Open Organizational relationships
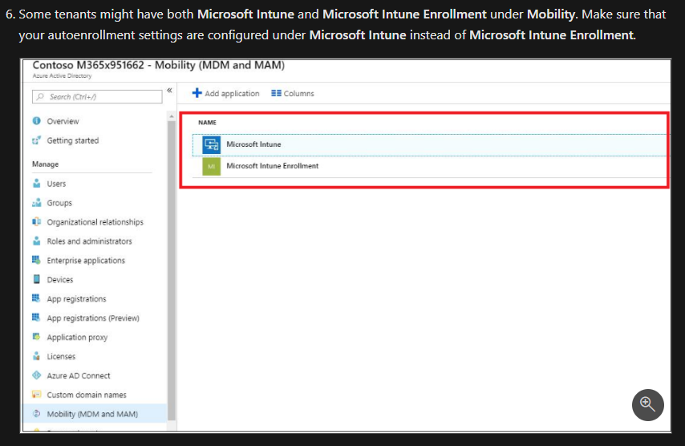This screenshot has width=685, height=446. tap(95, 222)
